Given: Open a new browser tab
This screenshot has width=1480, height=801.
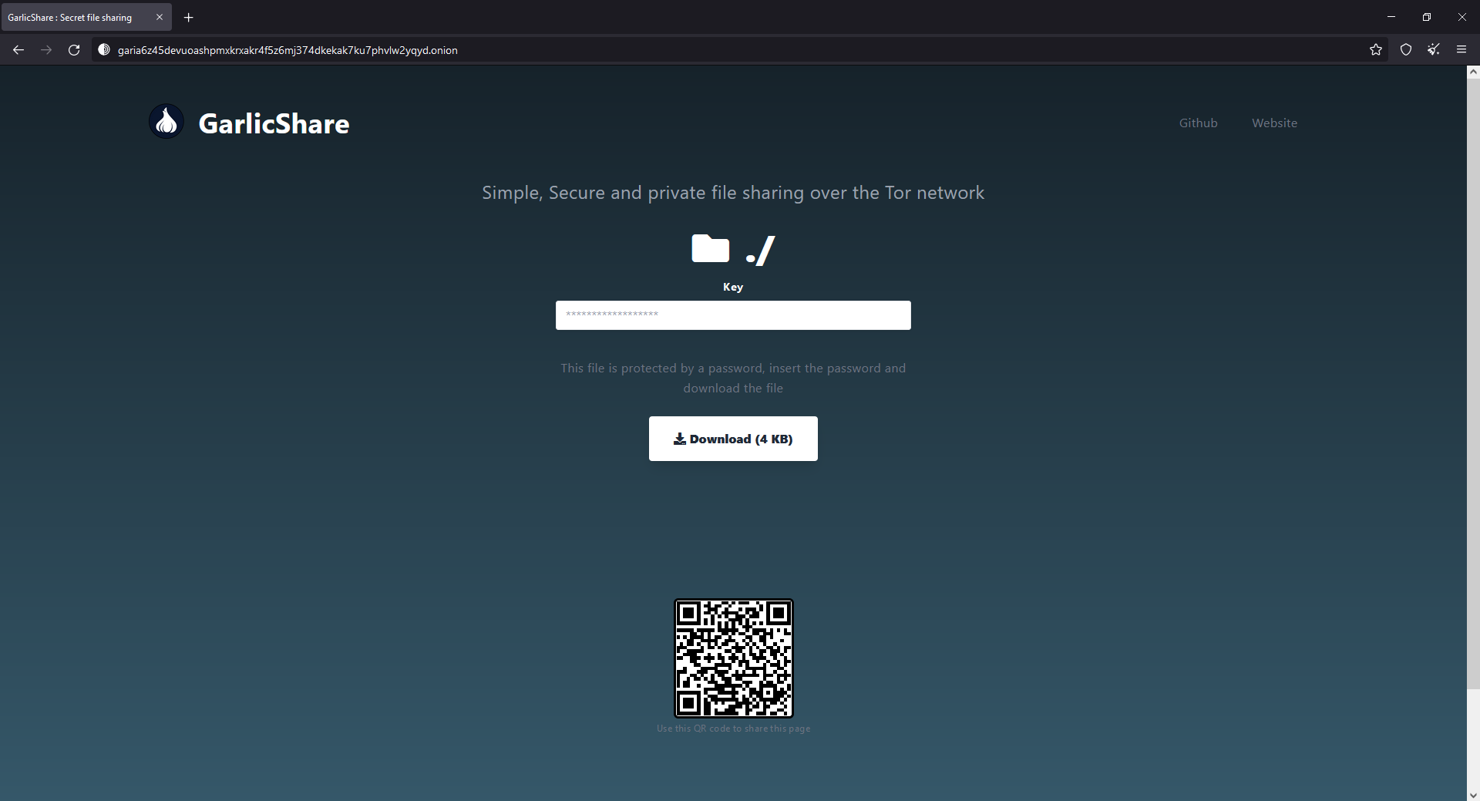Looking at the screenshot, I should 189,17.
